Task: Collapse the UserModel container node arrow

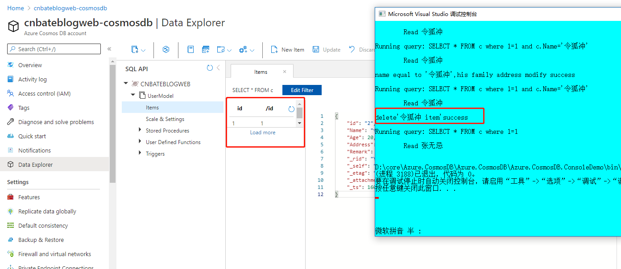Action: pyautogui.click(x=133, y=95)
